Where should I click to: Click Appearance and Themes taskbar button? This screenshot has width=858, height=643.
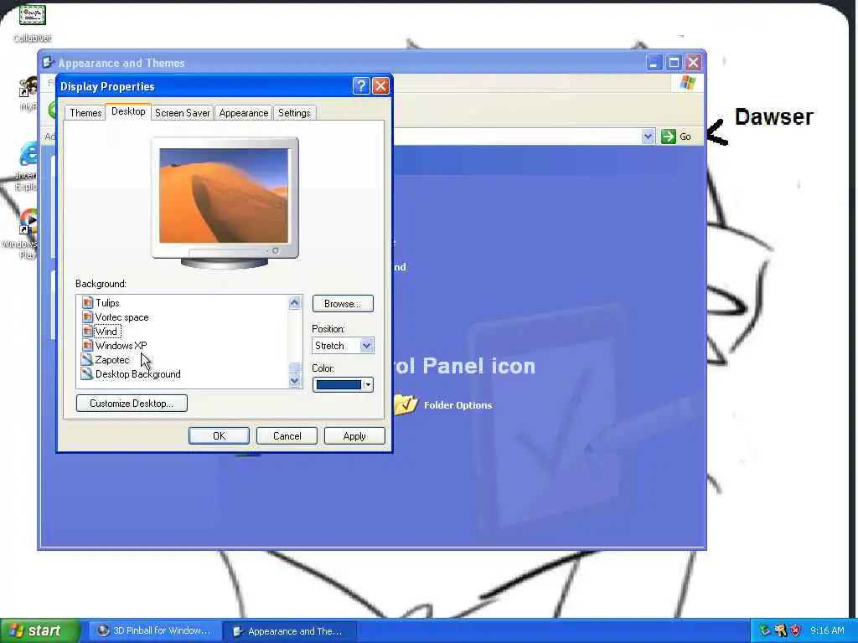tap(290, 631)
